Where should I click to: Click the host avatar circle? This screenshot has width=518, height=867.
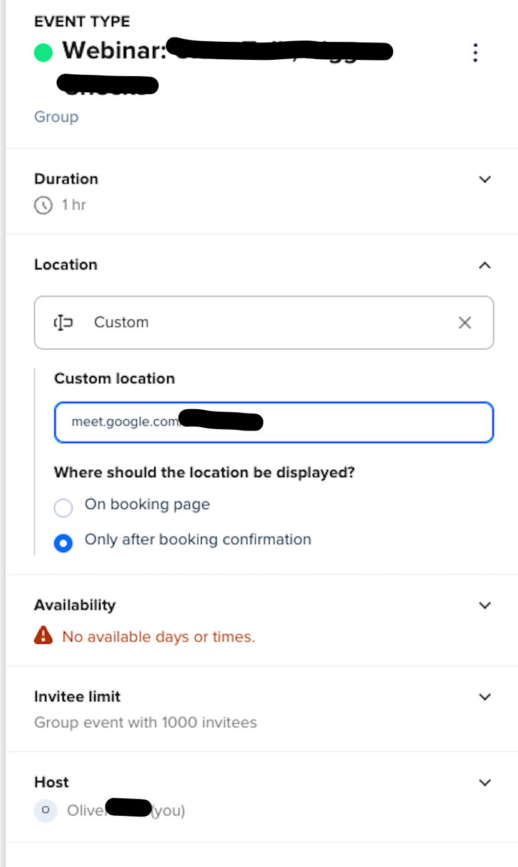pyautogui.click(x=46, y=811)
